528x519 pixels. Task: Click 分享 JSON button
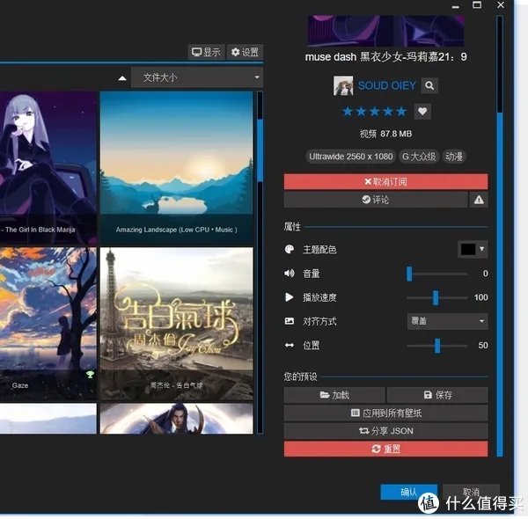385,430
